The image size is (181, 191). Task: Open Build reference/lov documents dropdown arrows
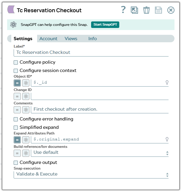pos(167,153)
